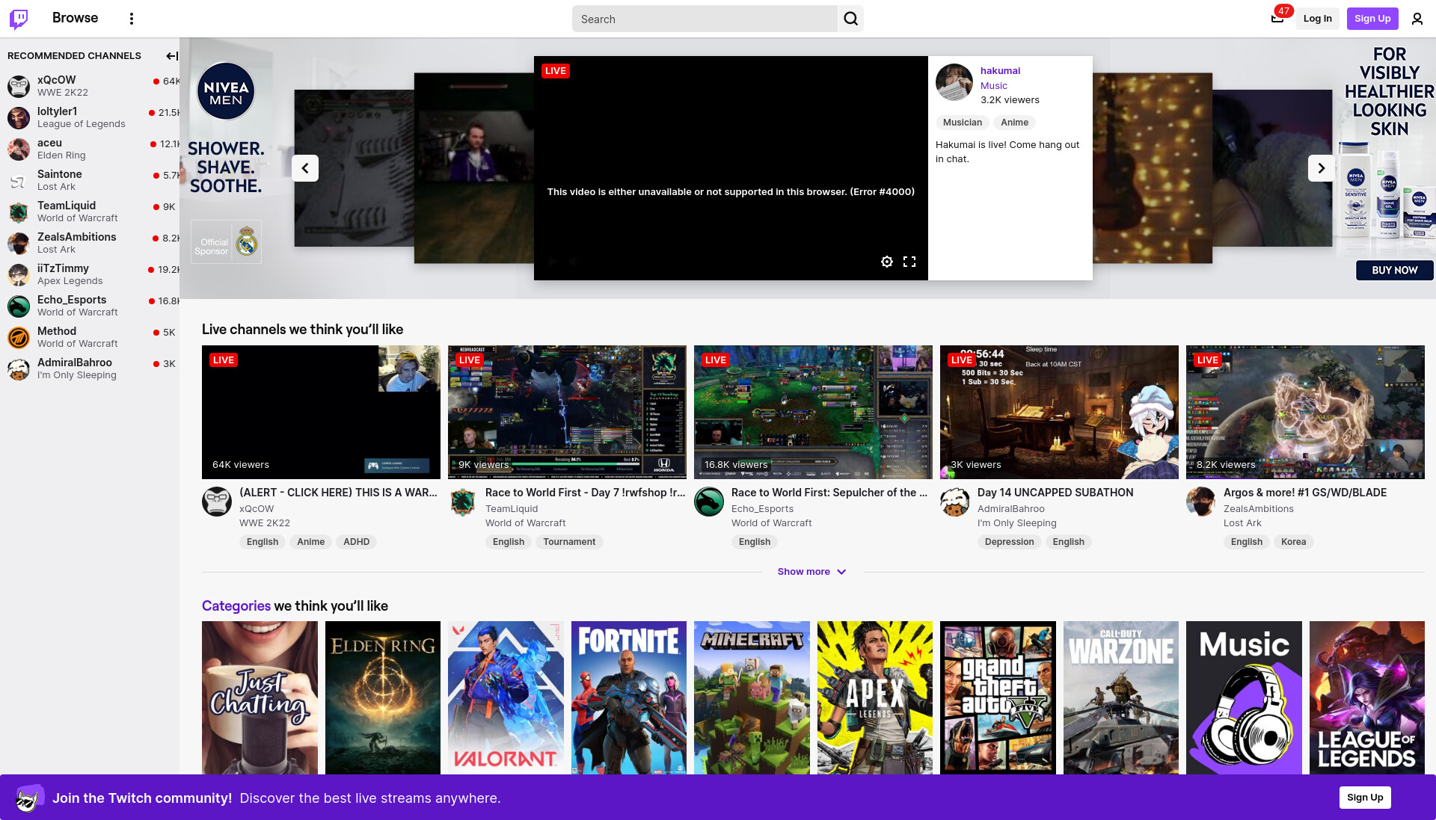The height and width of the screenshot is (820, 1436).
Task: Open the Fortnite category cover
Action: pos(629,698)
